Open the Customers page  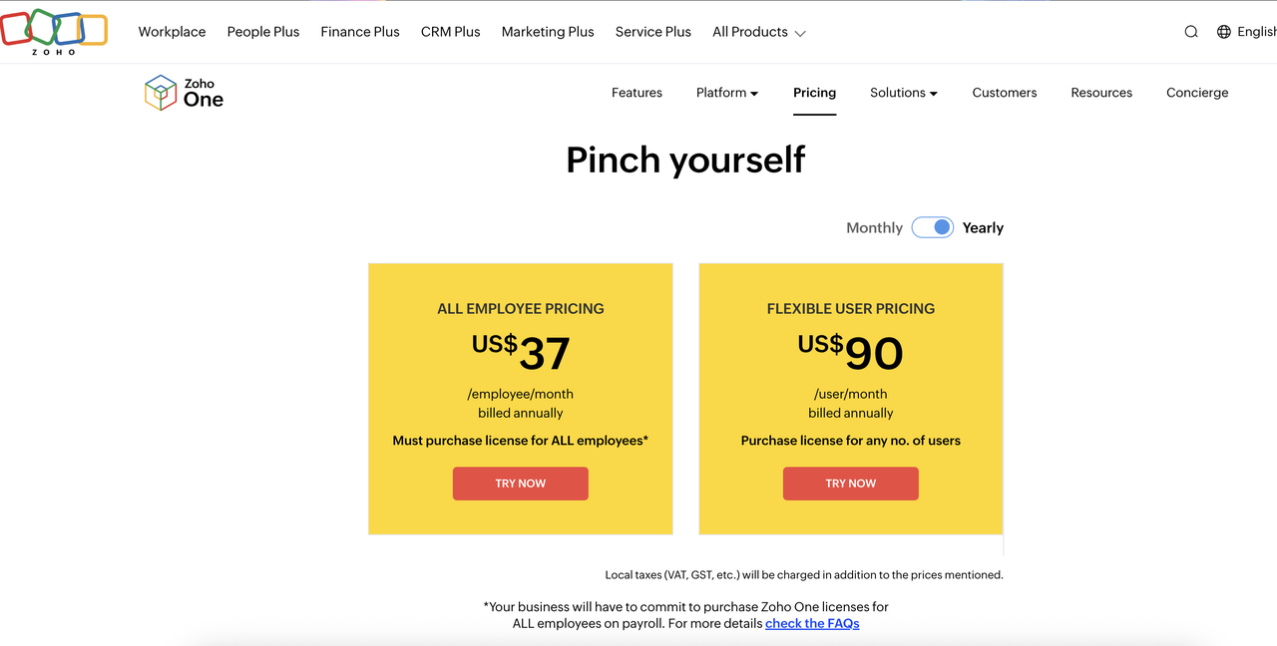point(1005,93)
